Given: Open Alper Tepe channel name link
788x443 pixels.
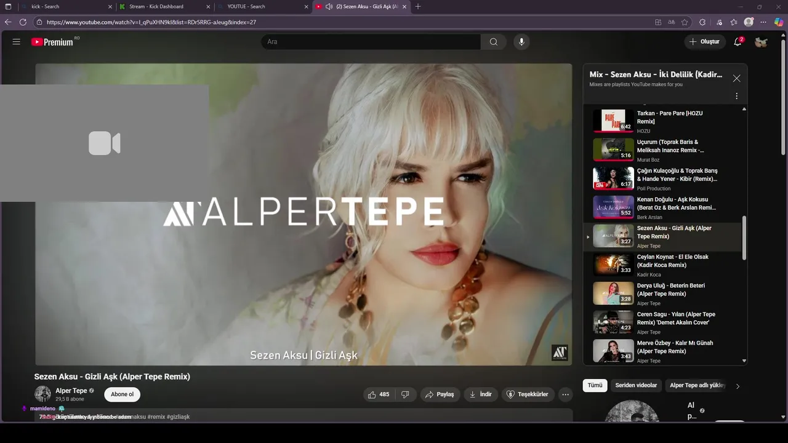Looking at the screenshot, I should coord(71,391).
